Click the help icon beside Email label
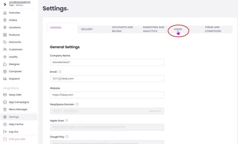This screenshot has width=238, height=144. [x=60, y=71]
